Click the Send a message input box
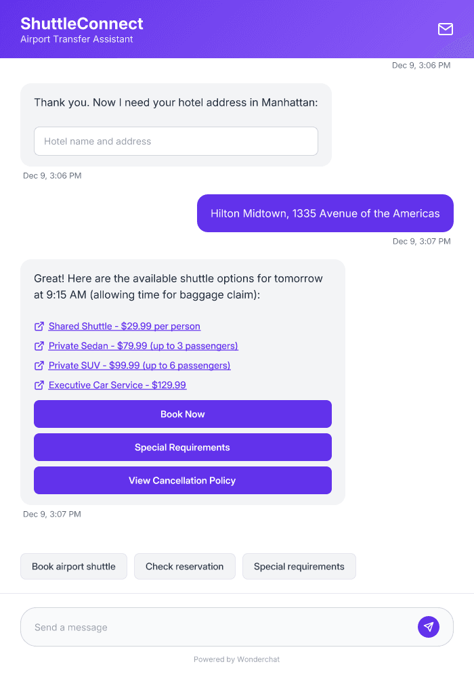Image resolution: width=474 pixels, height=677 pixels. click(x=203, y=626)
